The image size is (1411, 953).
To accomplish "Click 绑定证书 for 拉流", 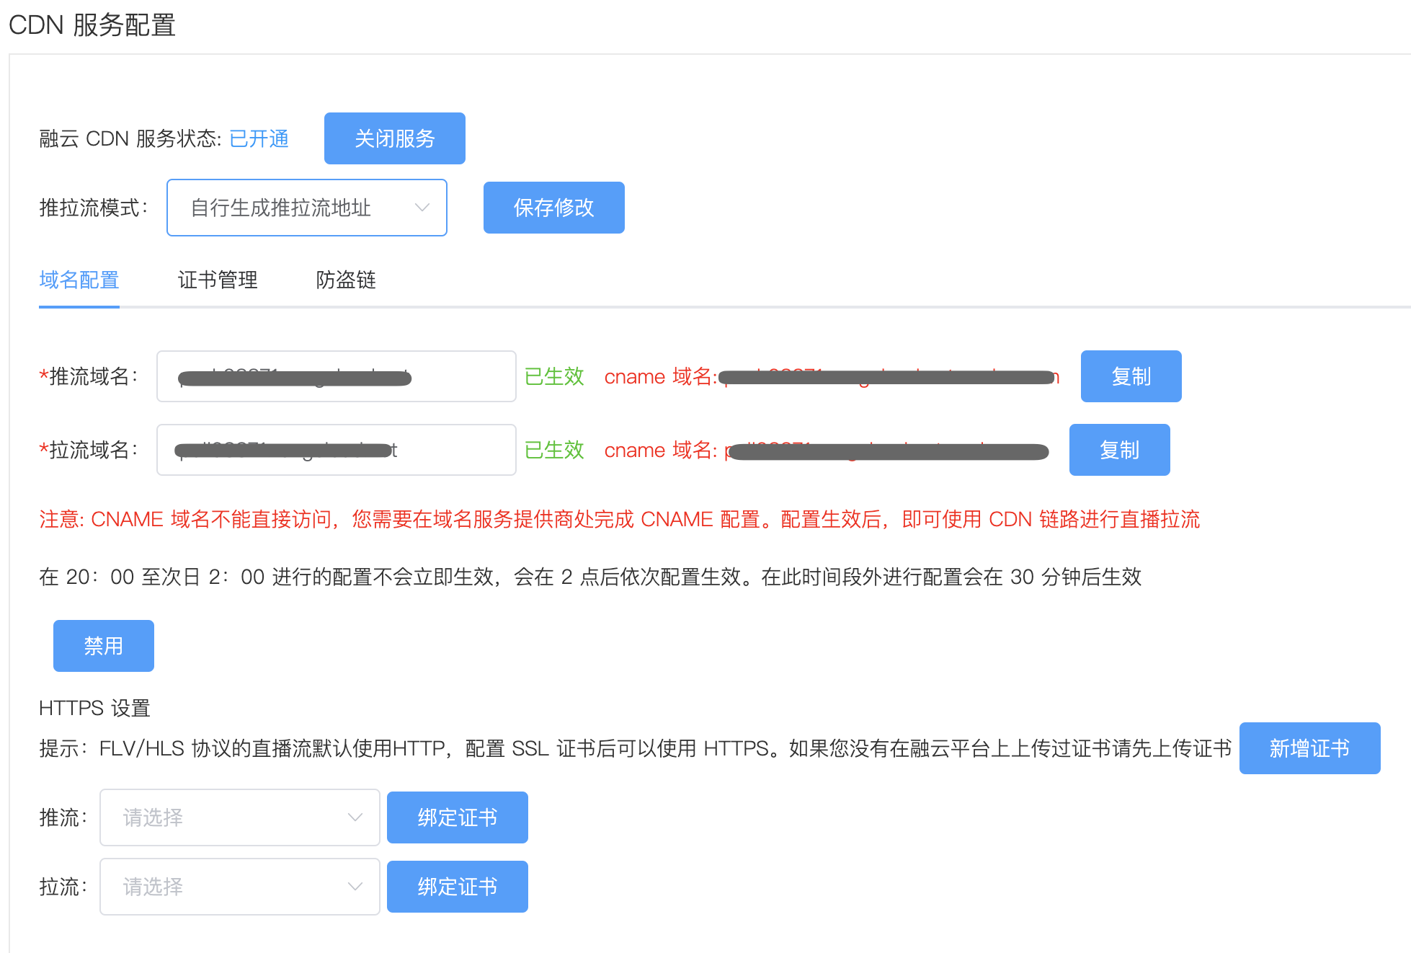I will tap(457, 887).
